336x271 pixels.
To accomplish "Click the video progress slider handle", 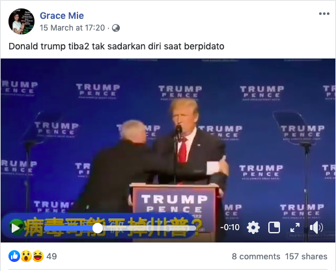I will (x=98, y=228).
